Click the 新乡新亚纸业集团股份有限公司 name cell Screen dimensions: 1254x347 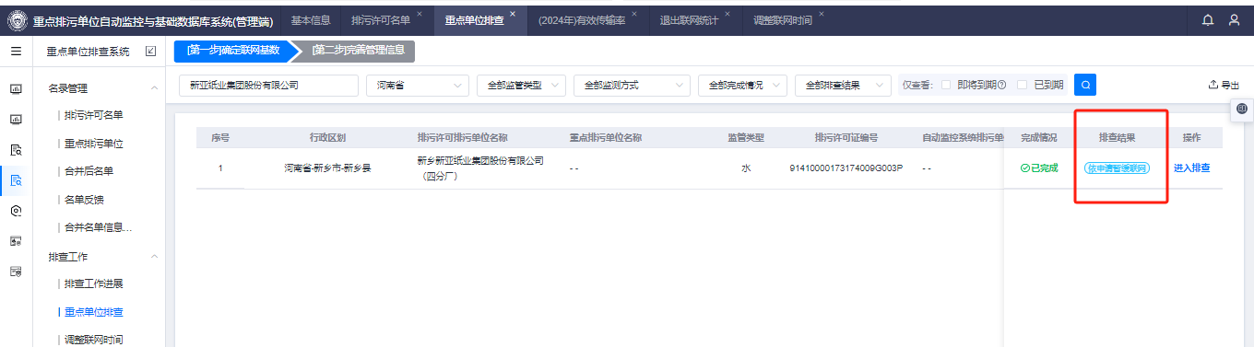(480, 168)
